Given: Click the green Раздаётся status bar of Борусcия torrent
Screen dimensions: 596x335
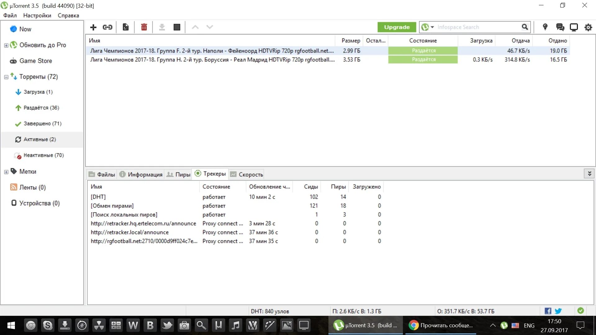Looking at the screenshot, I should coord(423,60).
